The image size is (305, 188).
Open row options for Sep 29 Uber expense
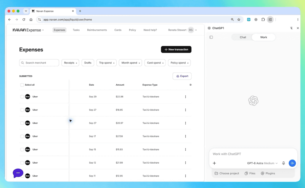pos(185,97)
